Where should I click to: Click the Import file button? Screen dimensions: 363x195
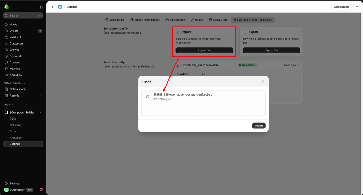click(204, 50)
